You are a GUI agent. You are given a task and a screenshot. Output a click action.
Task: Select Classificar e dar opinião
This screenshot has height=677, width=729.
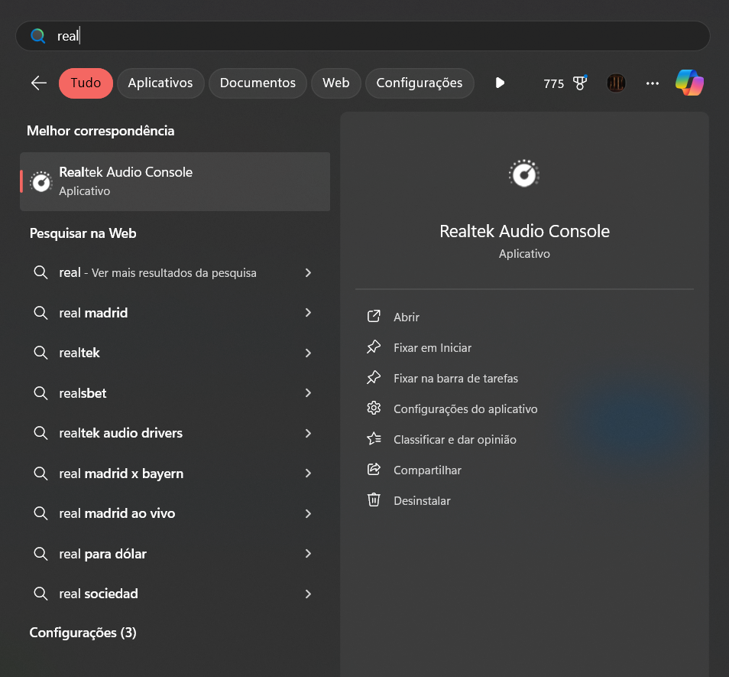pos(455,440)
